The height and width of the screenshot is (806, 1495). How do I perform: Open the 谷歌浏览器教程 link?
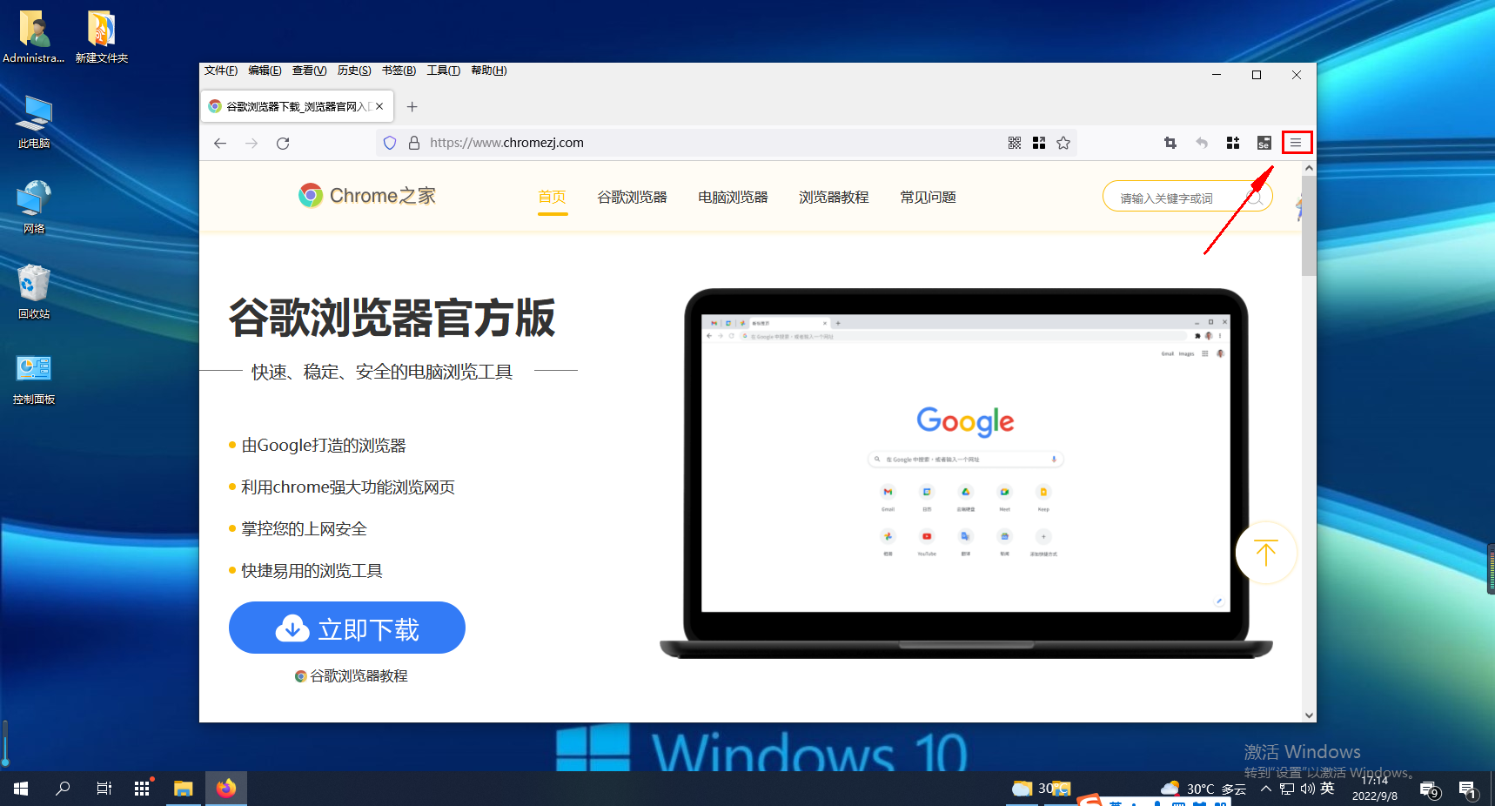(x=352, y=675)
